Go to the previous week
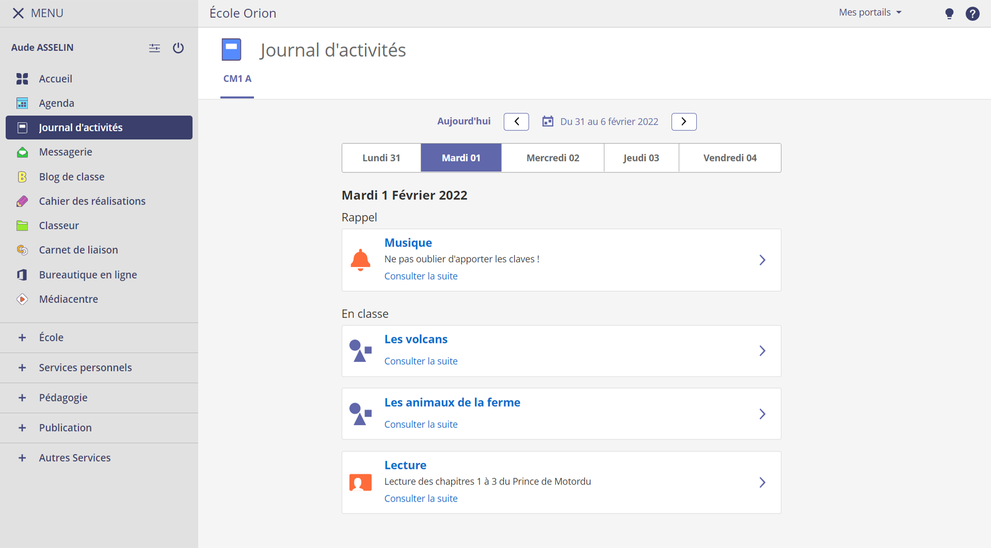Viewport: 991px width, 548px height. [516, 122]
